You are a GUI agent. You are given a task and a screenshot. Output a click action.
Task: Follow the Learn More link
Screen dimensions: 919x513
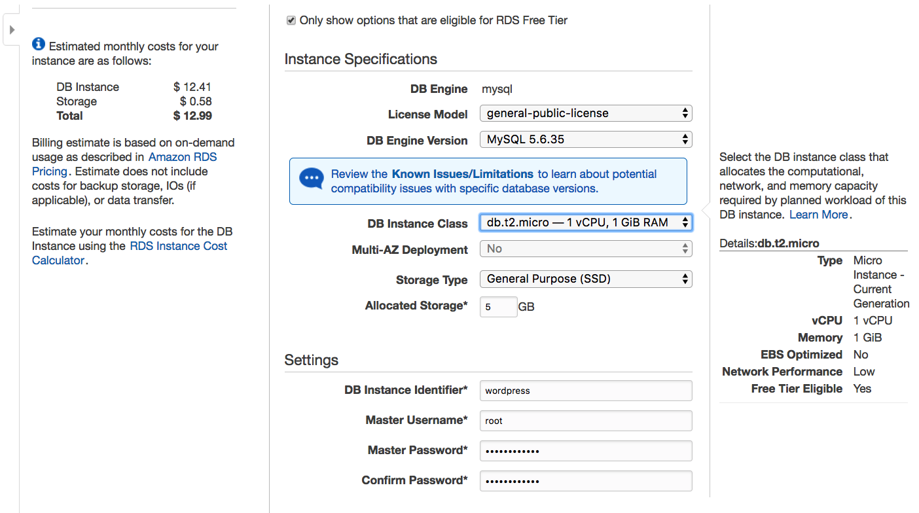tap(818, 215)
